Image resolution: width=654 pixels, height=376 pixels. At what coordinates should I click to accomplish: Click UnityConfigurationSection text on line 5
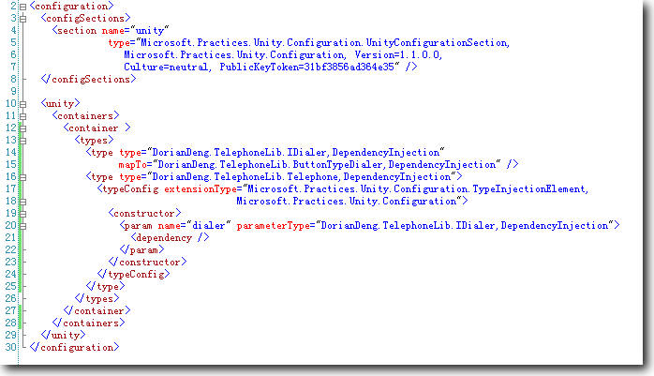(438, 42)
